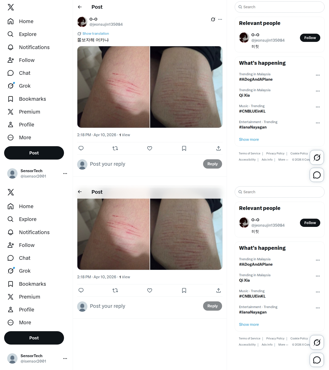Click the Grok icon beside the post's more menu

click(x=213, y=19)
